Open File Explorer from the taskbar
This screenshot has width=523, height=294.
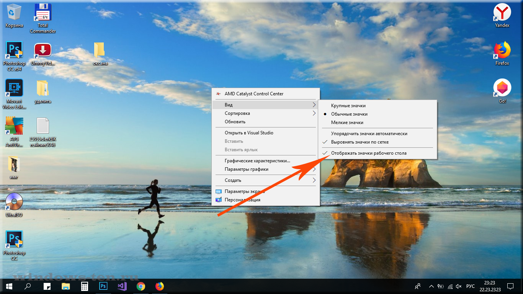pos(66,286)
